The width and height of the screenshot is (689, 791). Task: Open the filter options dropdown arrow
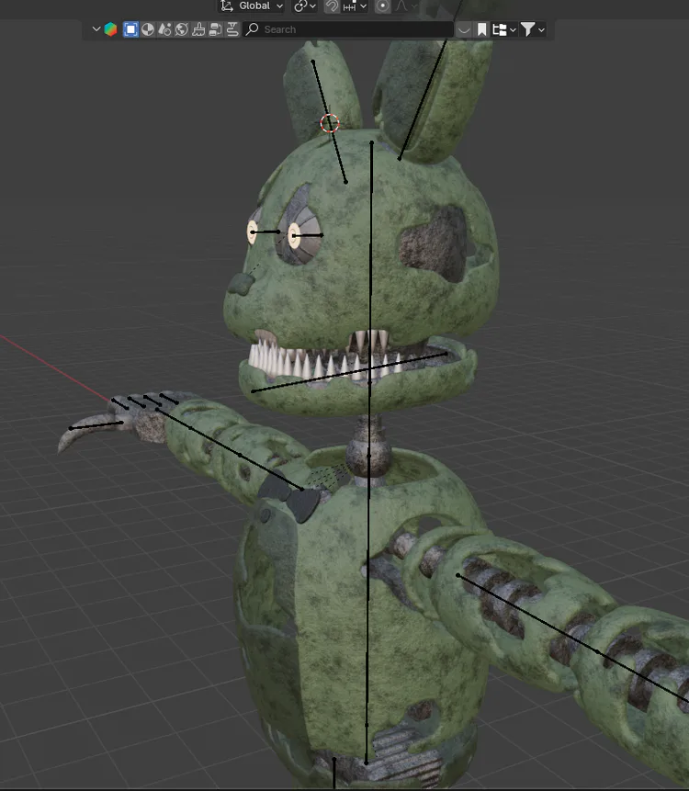541,29
